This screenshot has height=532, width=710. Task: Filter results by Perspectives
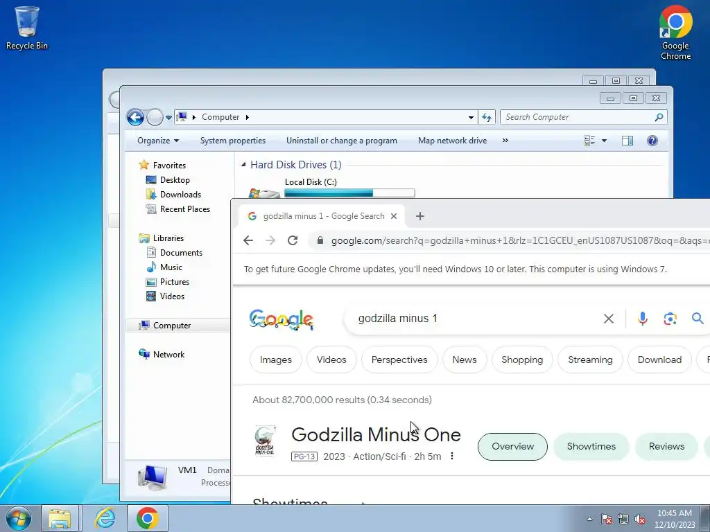pos(399,360)
